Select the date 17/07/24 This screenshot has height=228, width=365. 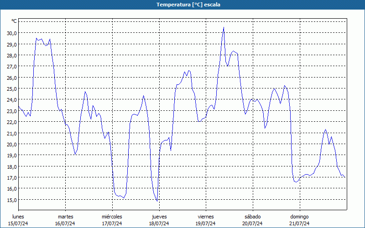[112, 223]
